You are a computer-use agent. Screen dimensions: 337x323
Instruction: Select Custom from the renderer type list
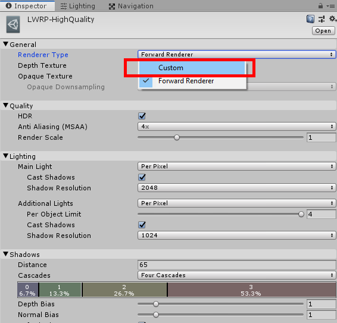click(192, 68)
